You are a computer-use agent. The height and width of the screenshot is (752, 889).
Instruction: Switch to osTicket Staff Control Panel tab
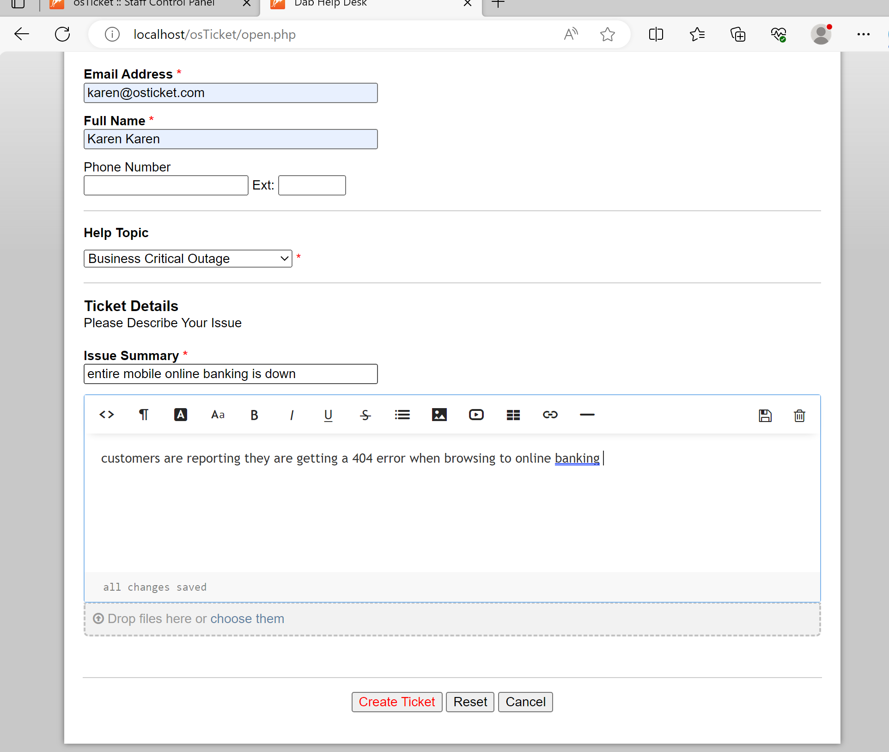coord(144,4)
